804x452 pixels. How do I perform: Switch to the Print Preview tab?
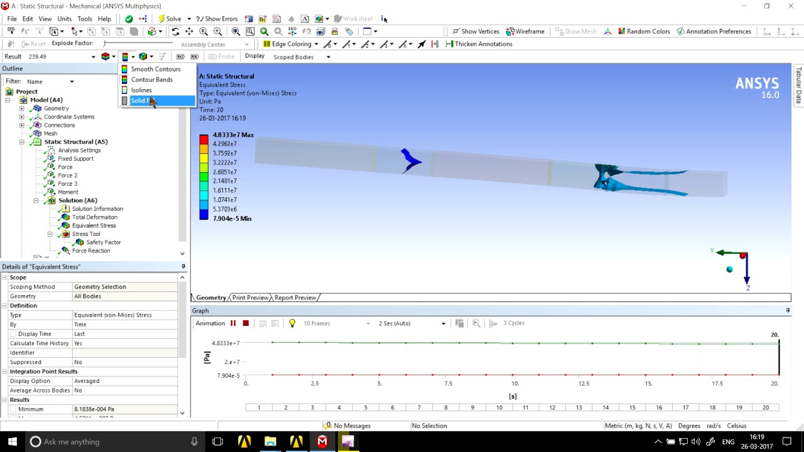(x=250, y=298)
